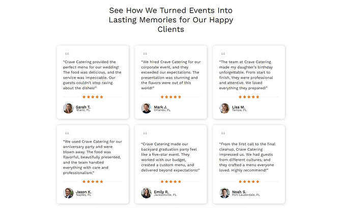This screenshot has width=345, height=208.
Task: Click the quote icon on Noah S.'s testimonial
Action: 223,133
